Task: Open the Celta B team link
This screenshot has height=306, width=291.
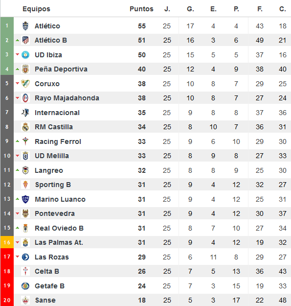Action: tap(47, 271)
